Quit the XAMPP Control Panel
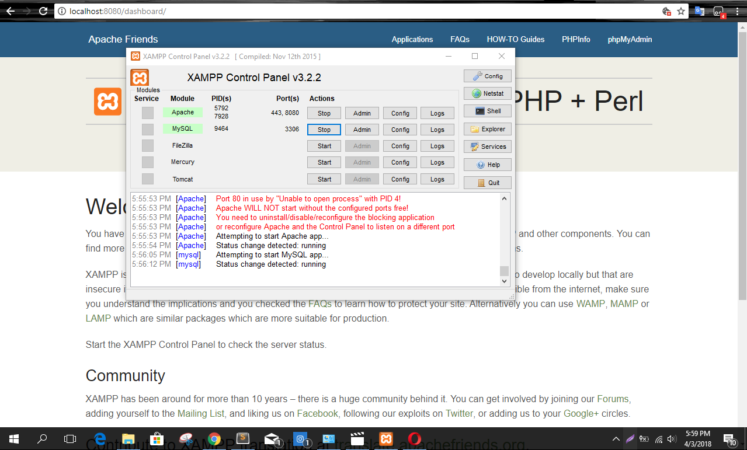 point(488,183)
